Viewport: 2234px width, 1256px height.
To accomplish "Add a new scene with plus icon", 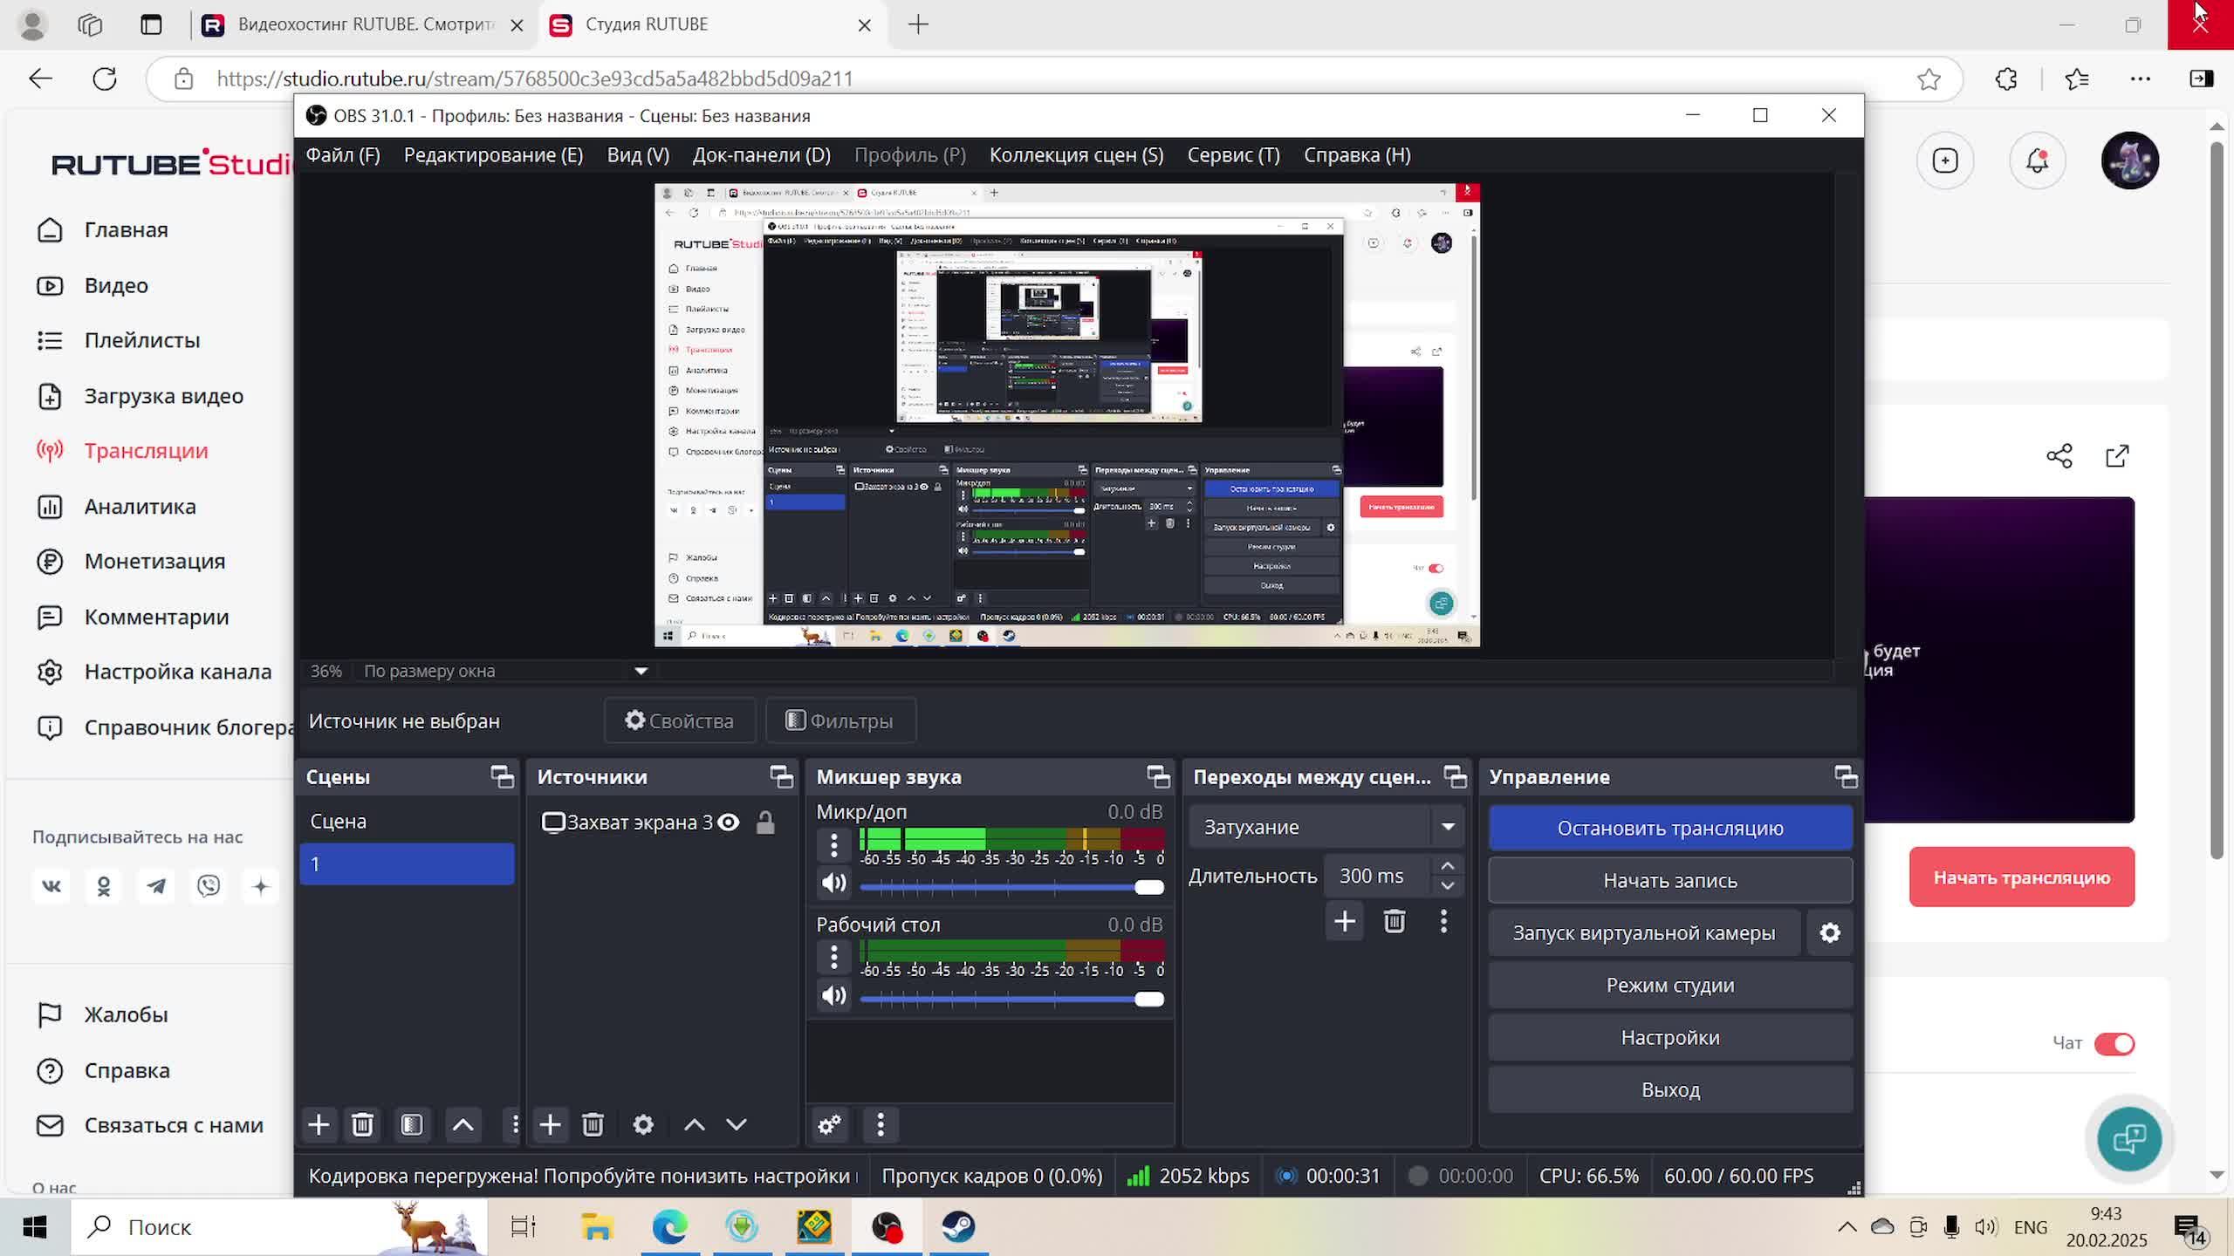I will tap(319, 1124).
